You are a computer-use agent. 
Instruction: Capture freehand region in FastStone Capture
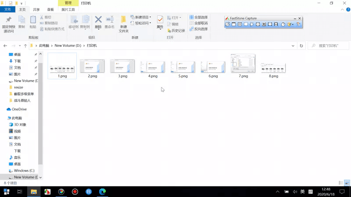click(252, 24)
